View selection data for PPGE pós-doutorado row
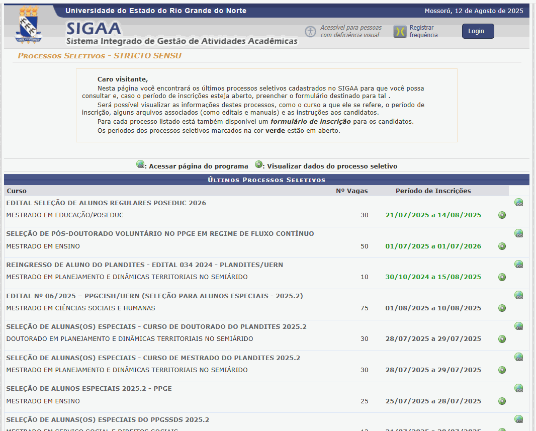The width and height of the screenshot is (536, 431). coord(502,246)
